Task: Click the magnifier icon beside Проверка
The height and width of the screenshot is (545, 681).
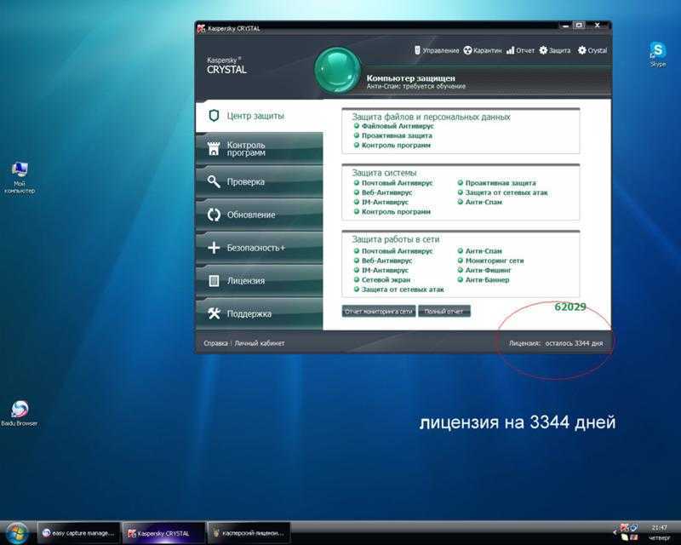Action: [x=214, y=181]
